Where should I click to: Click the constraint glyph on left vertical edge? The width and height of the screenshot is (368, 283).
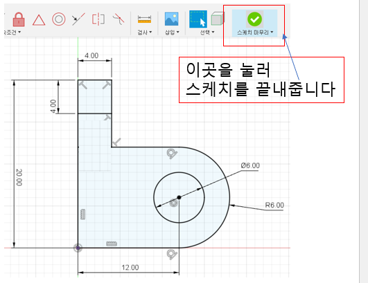click(x=82, y=214)
